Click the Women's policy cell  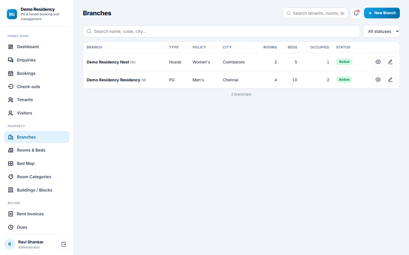[201, 62]
